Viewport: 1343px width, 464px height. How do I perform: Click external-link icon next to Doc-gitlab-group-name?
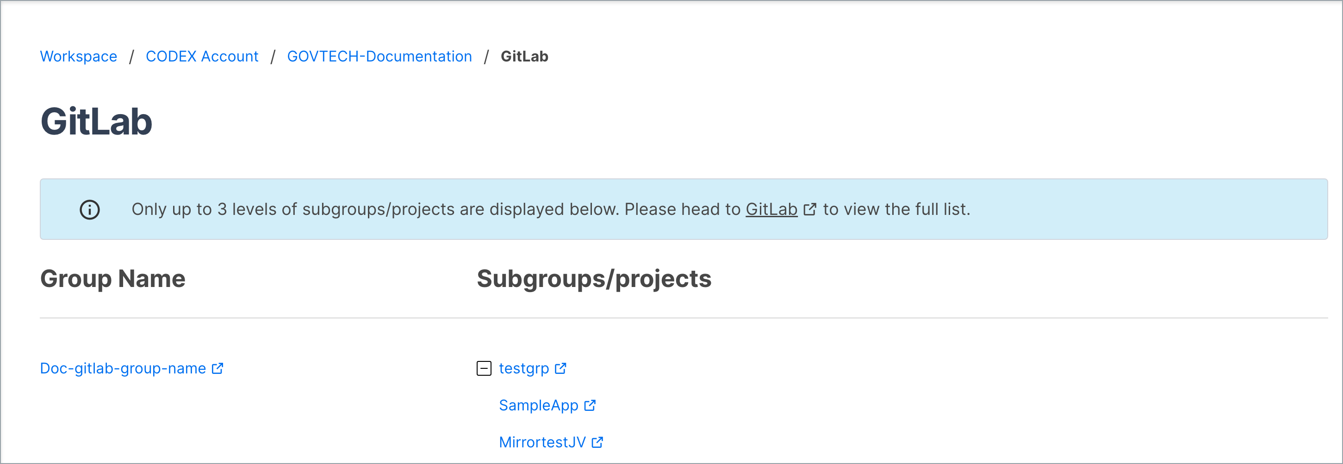pos(218,369)
